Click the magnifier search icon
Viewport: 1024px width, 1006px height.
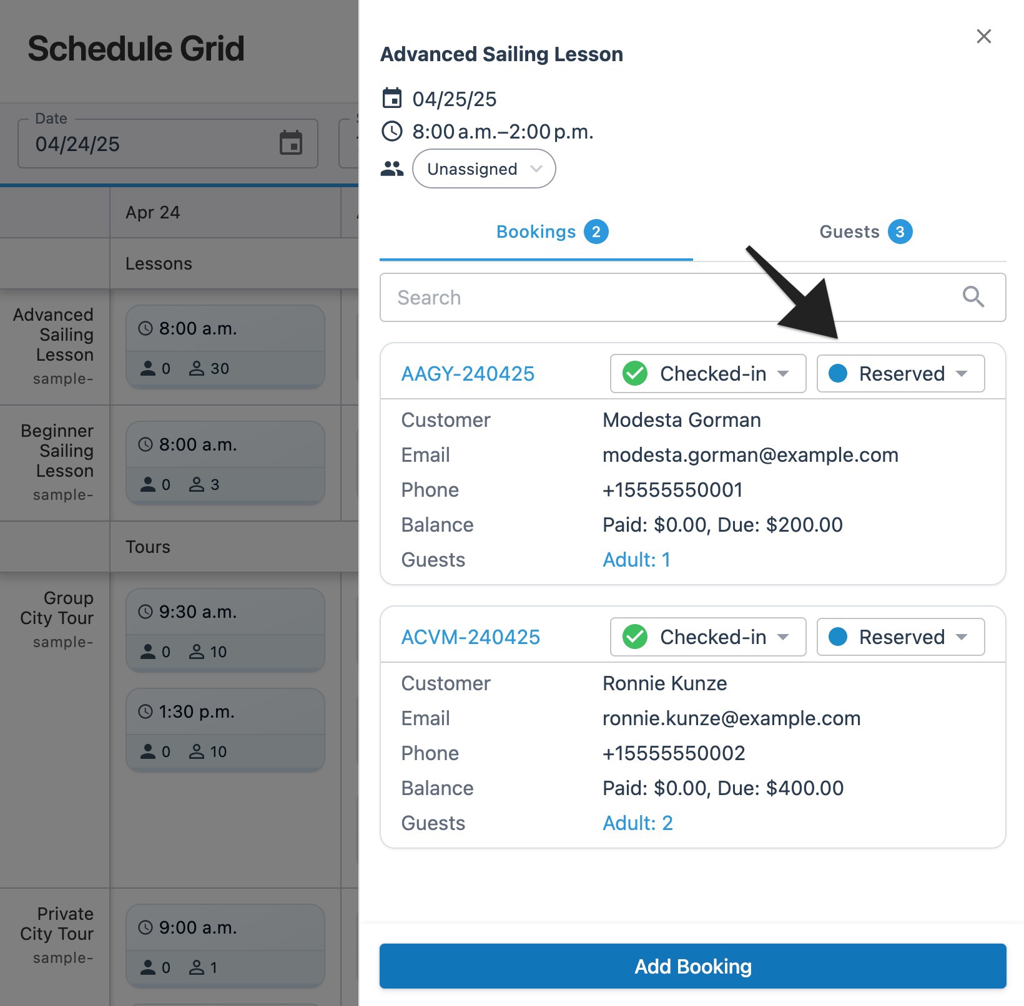[x=973, y=297]
